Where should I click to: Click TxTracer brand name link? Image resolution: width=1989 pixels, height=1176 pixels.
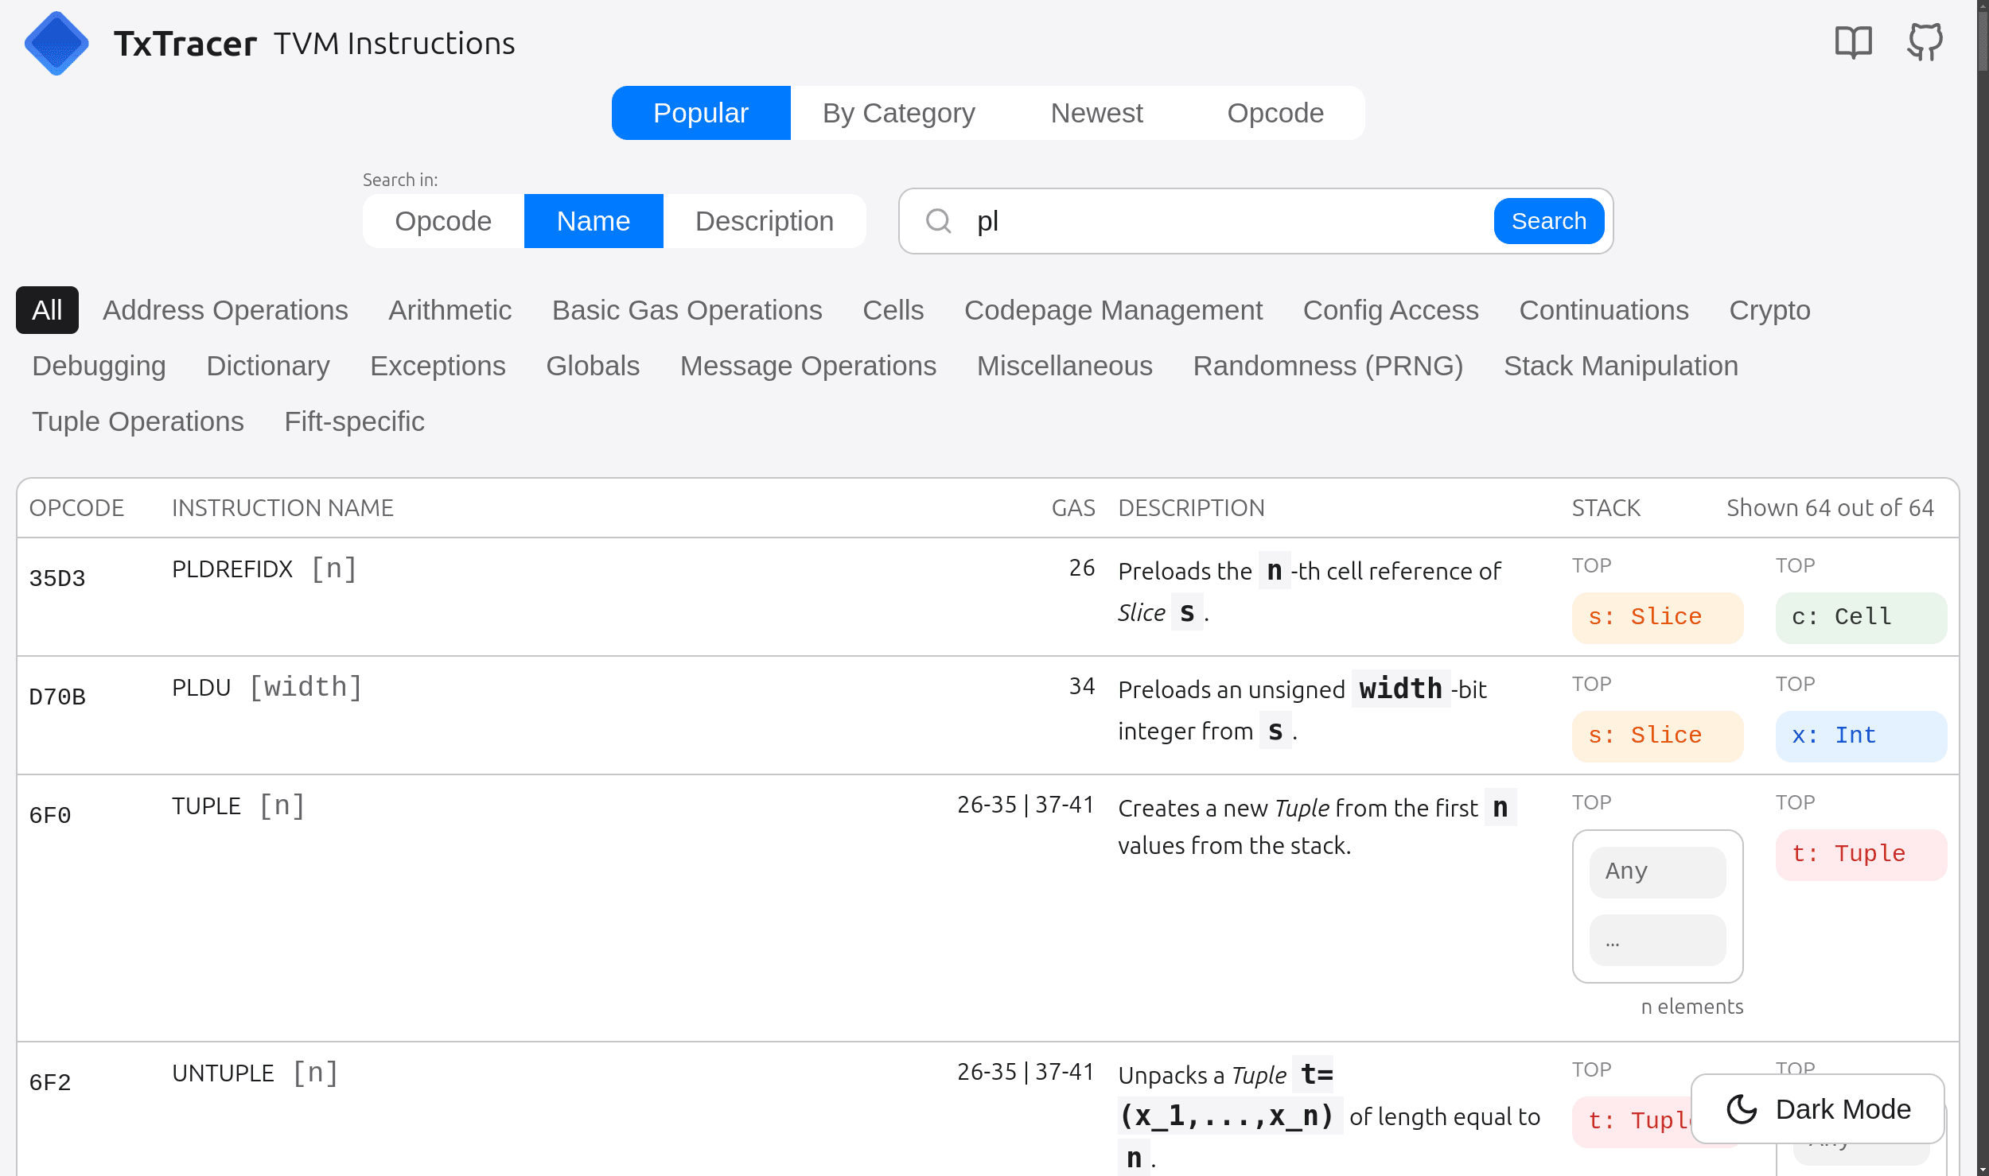pos(185,44)
